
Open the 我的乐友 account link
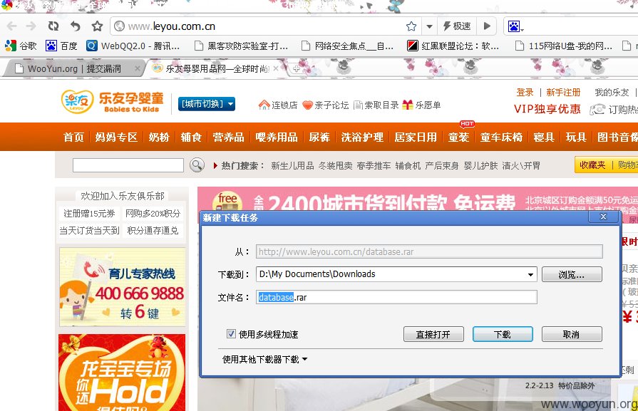click(x=612, y=93)
